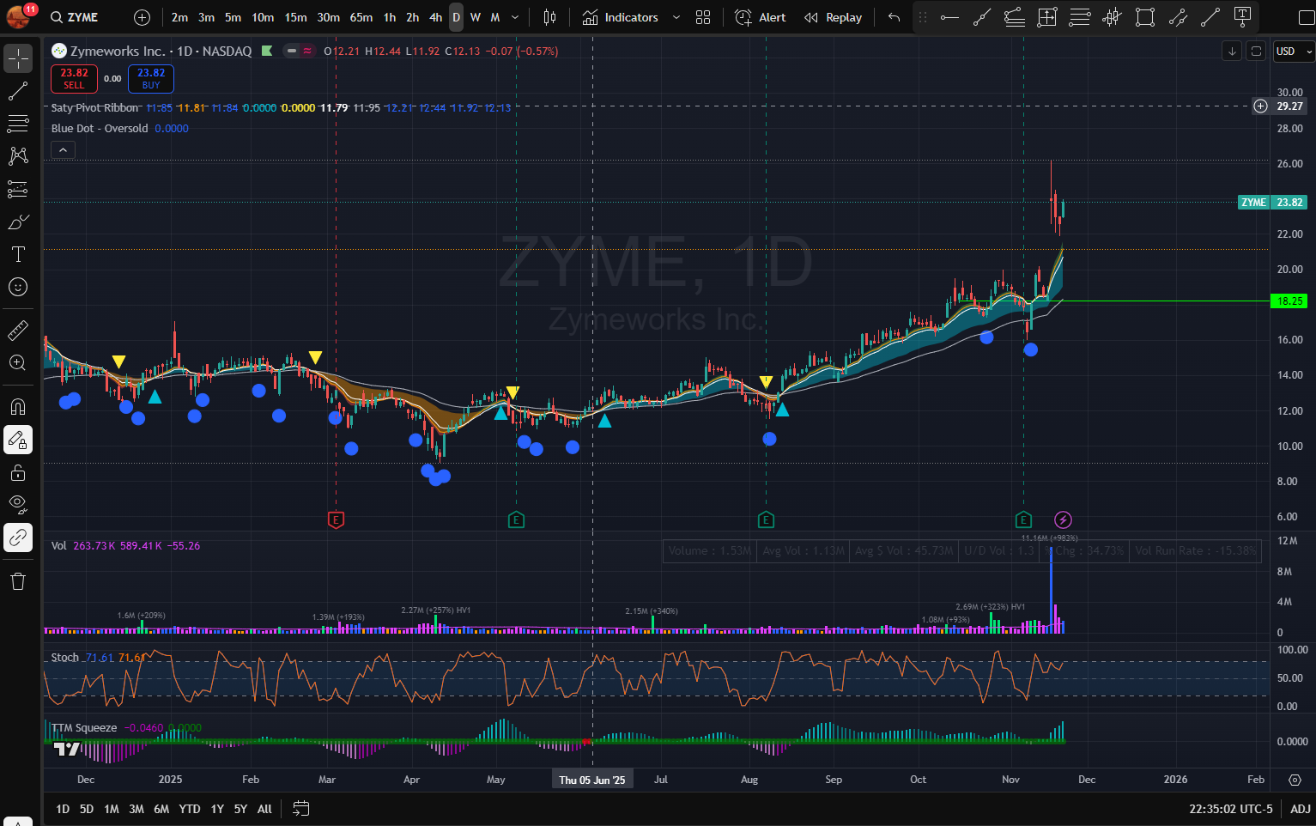Click the red earnings E marker
Screen dimensions: 1316x826
click(x=337, y=519)
